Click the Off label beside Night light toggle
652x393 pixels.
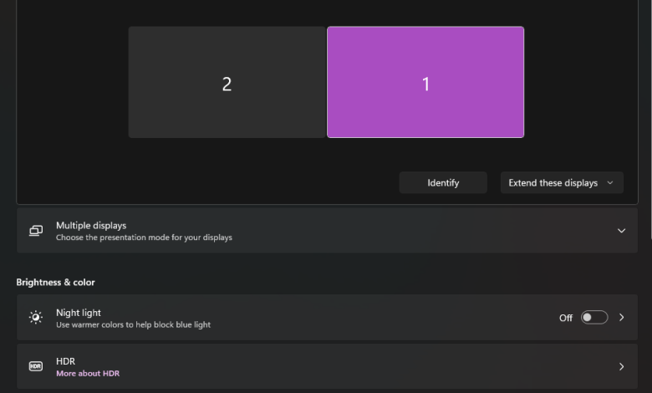click(x=566, y=318)
